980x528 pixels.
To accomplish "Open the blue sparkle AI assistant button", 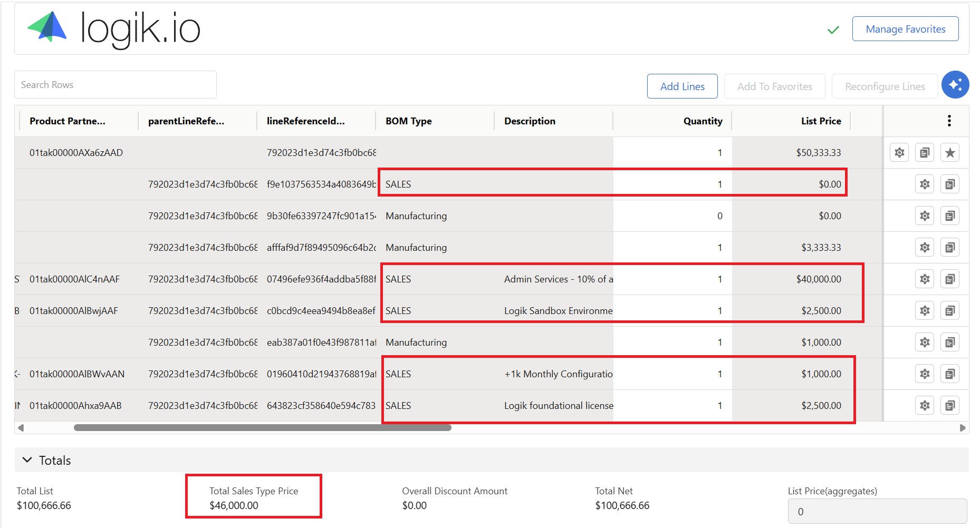I will click(955, 85).
